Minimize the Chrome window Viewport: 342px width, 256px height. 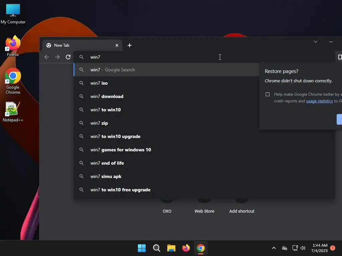click(331, 42)
